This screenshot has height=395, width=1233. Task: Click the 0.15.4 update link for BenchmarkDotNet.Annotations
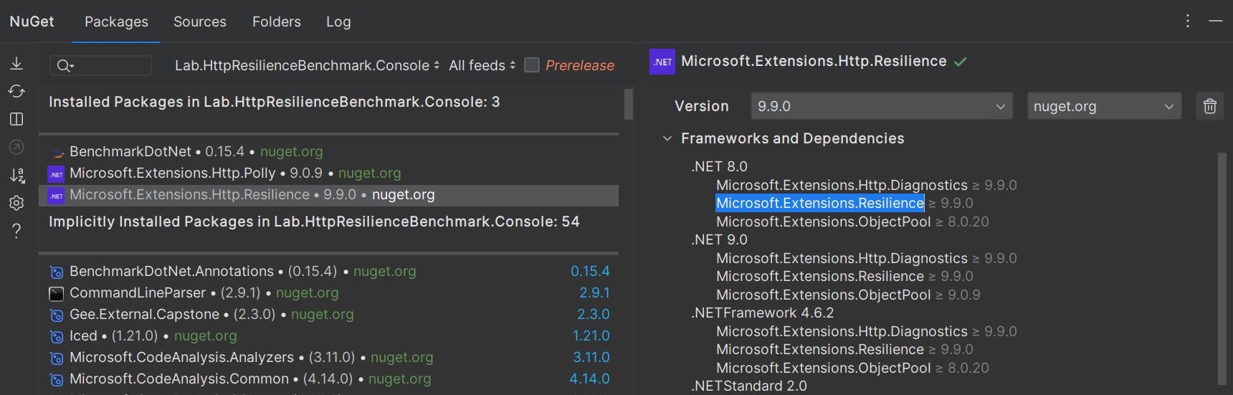tap(590, 271)
